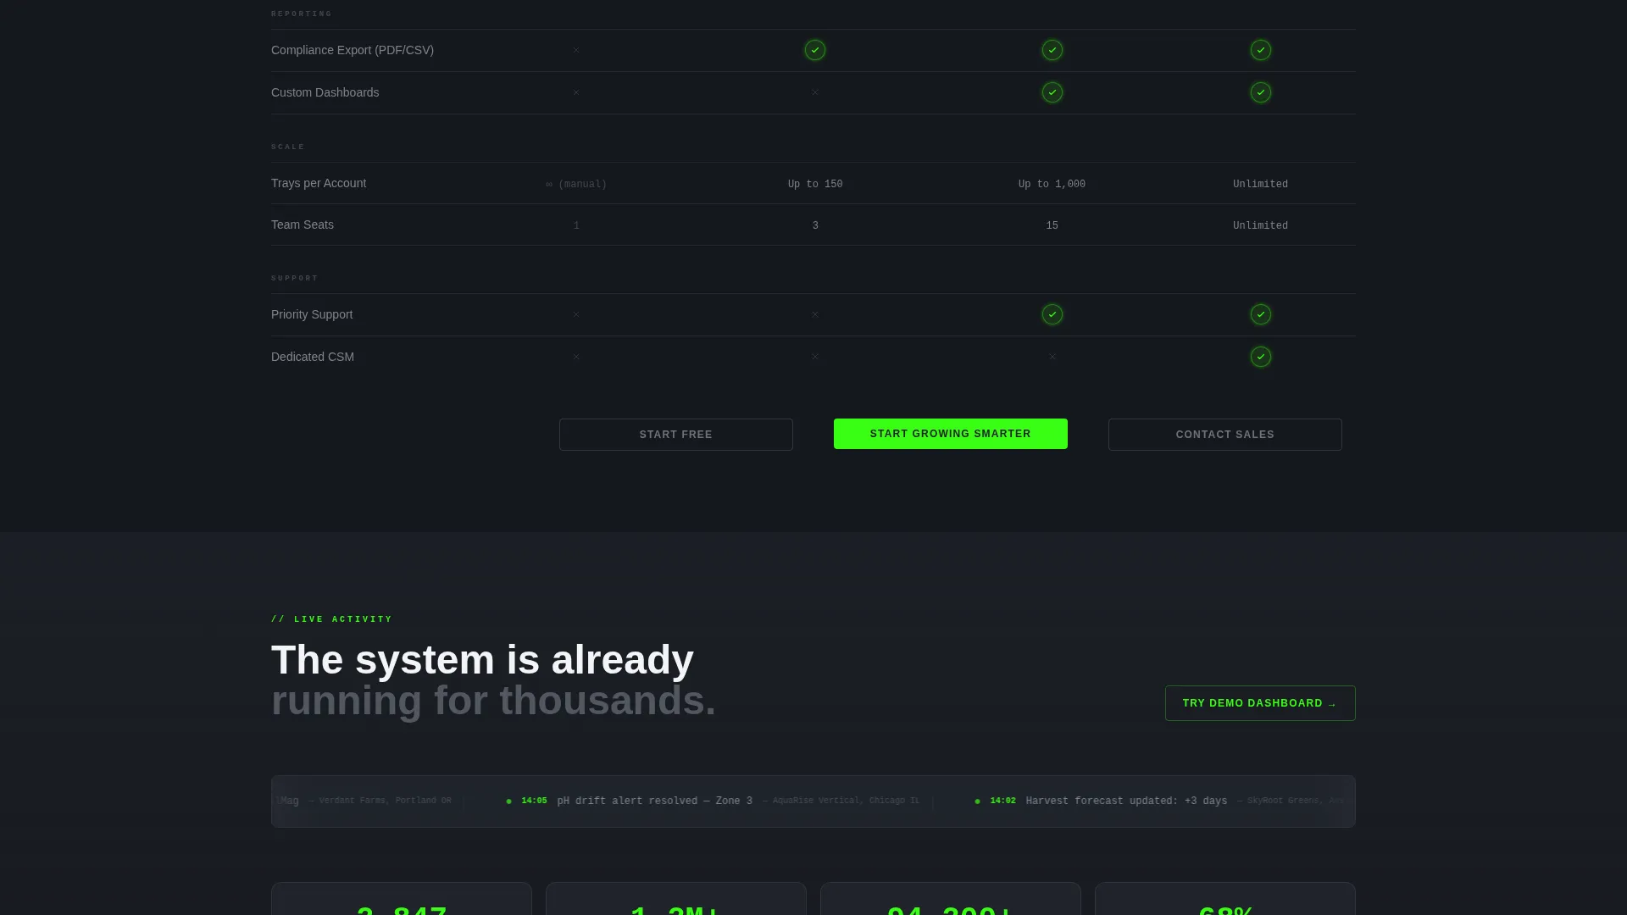The height and width of the screenshot is (915, 1627).
Task: Click the '∞ (manual)' trays value
Action: [576, 184]
